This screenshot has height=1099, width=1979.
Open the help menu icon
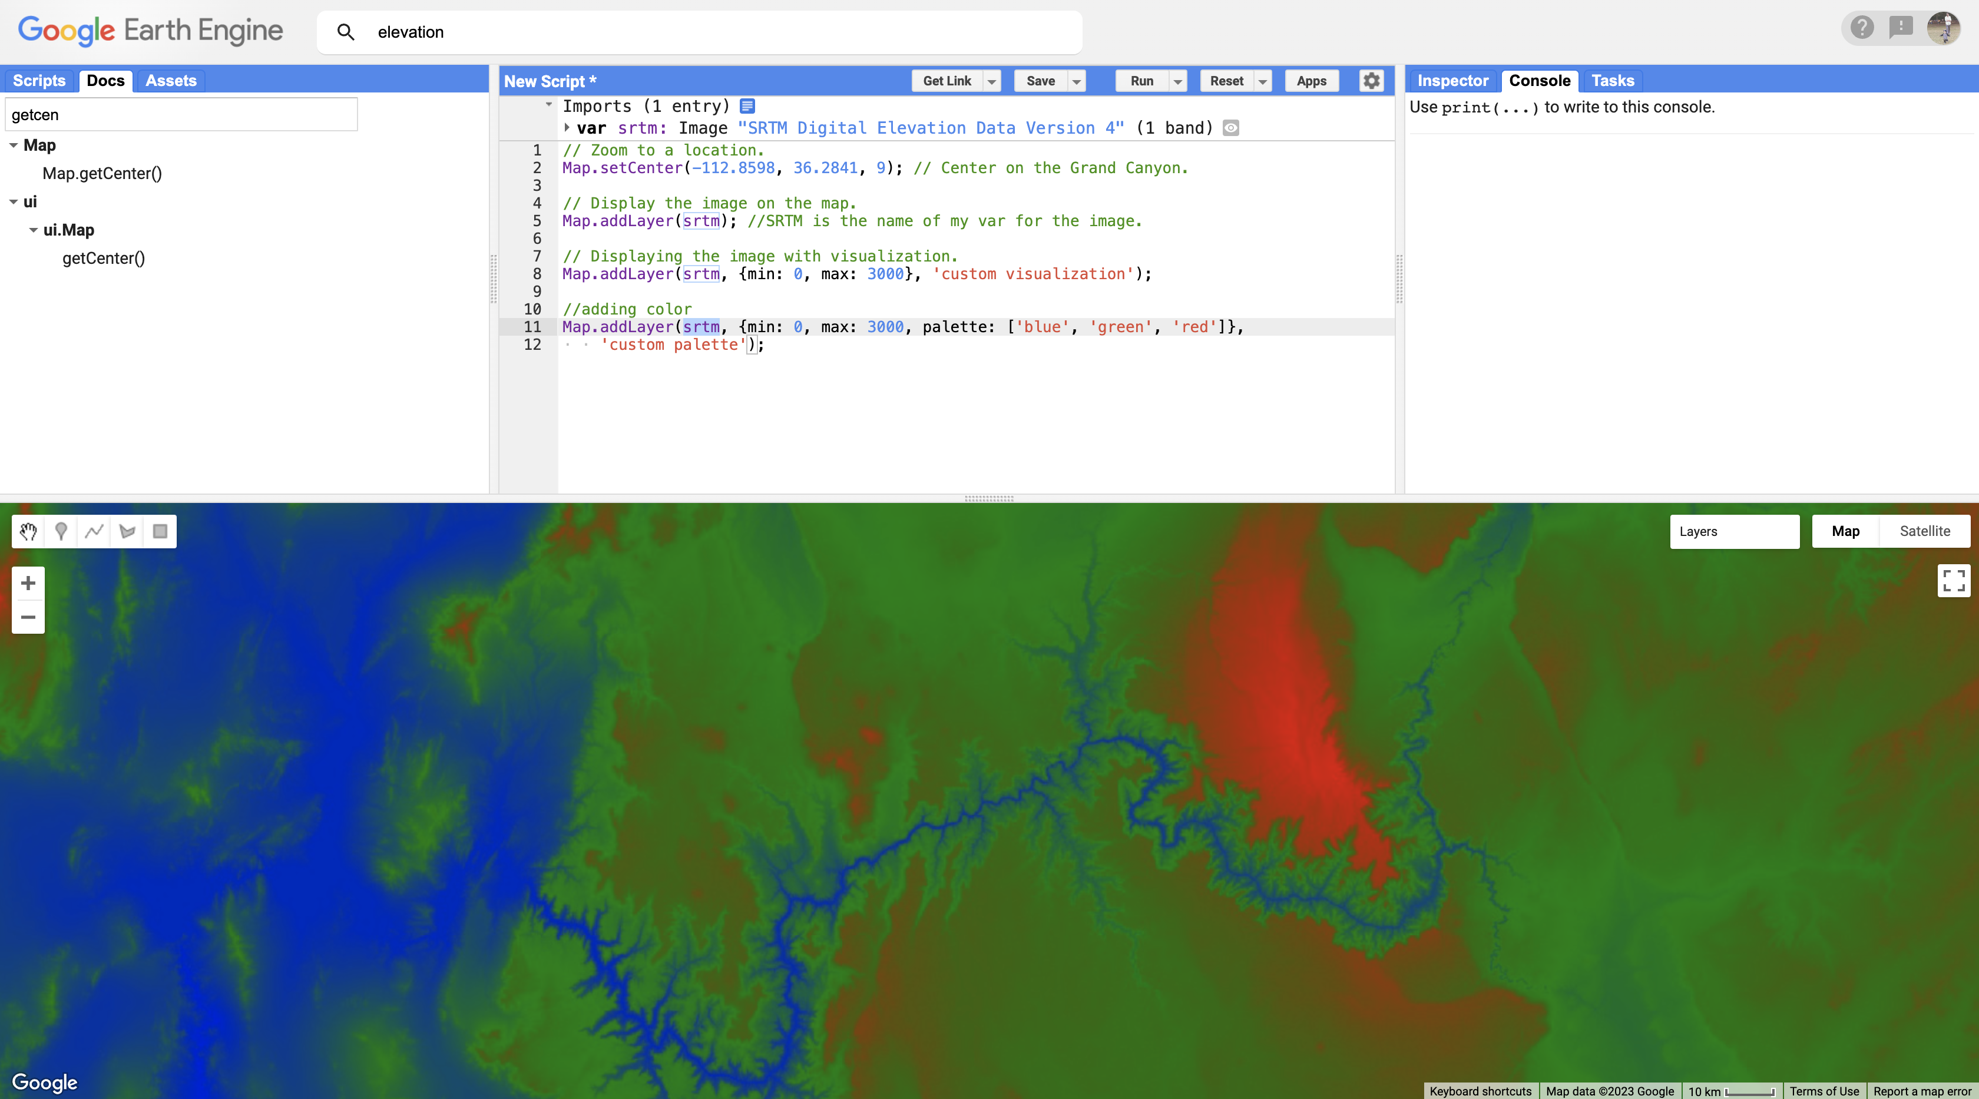coord(1861,28)
